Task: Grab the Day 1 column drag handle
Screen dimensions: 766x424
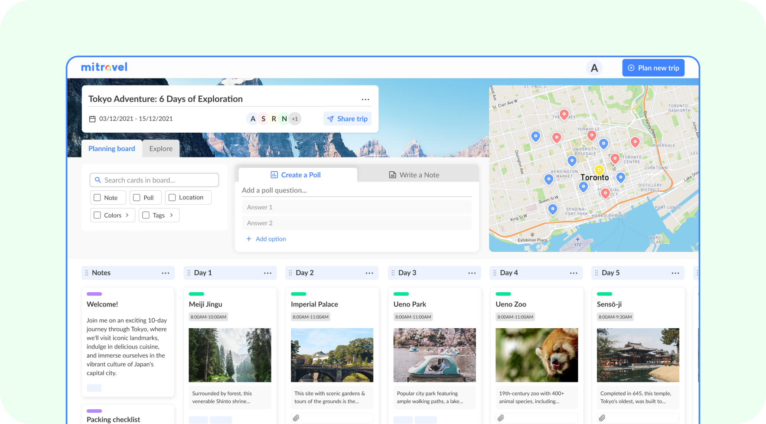Action: (x=189, y=273)
